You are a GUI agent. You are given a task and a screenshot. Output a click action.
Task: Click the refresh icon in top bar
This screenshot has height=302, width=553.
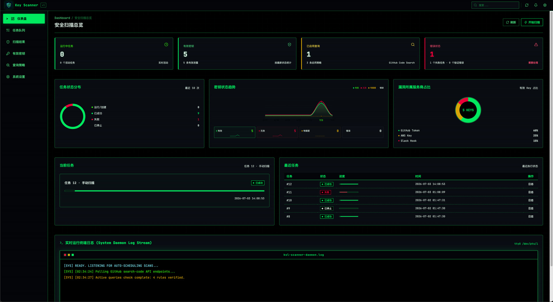click(x=527, y=5)
